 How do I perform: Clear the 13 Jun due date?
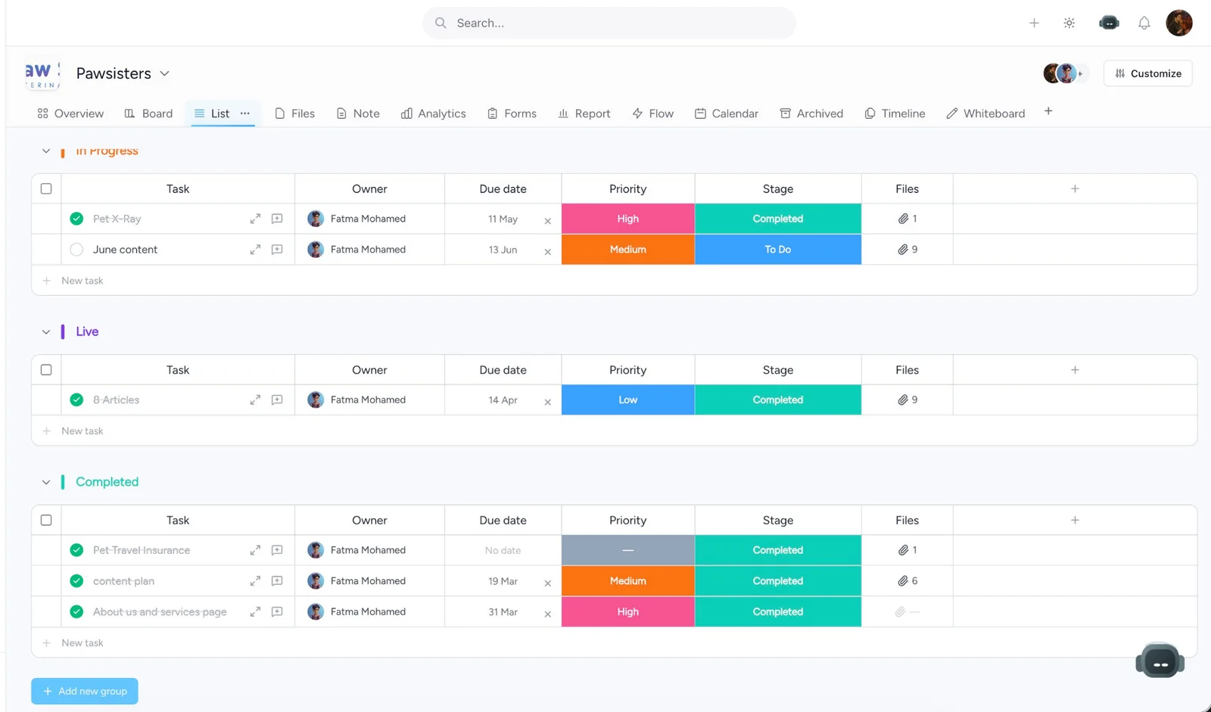[x=547, y=252]
